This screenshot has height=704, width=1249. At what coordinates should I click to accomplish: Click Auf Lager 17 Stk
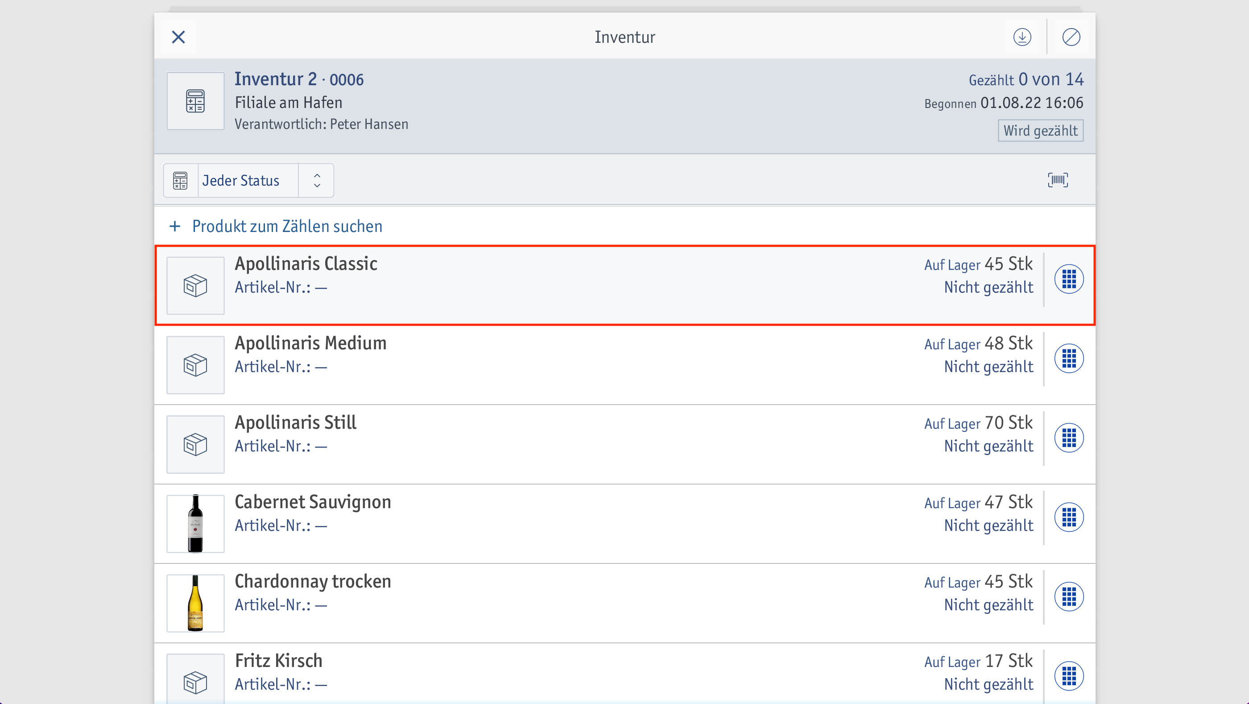978,662
